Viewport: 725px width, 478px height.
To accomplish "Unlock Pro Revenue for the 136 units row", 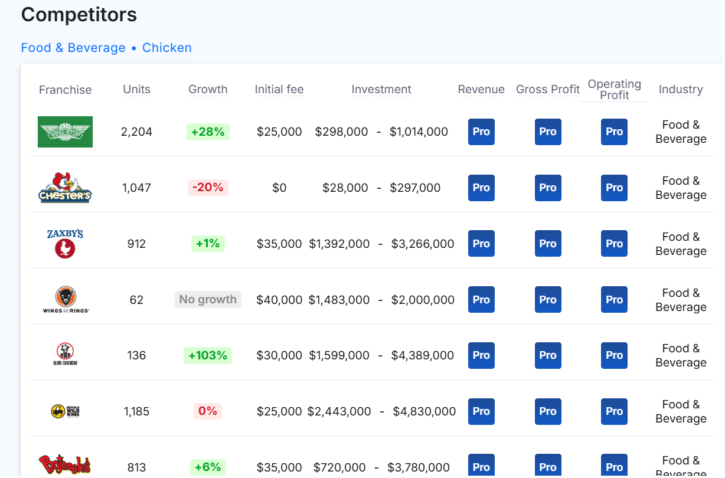I will pyautogui.click(x=481, y=355).
